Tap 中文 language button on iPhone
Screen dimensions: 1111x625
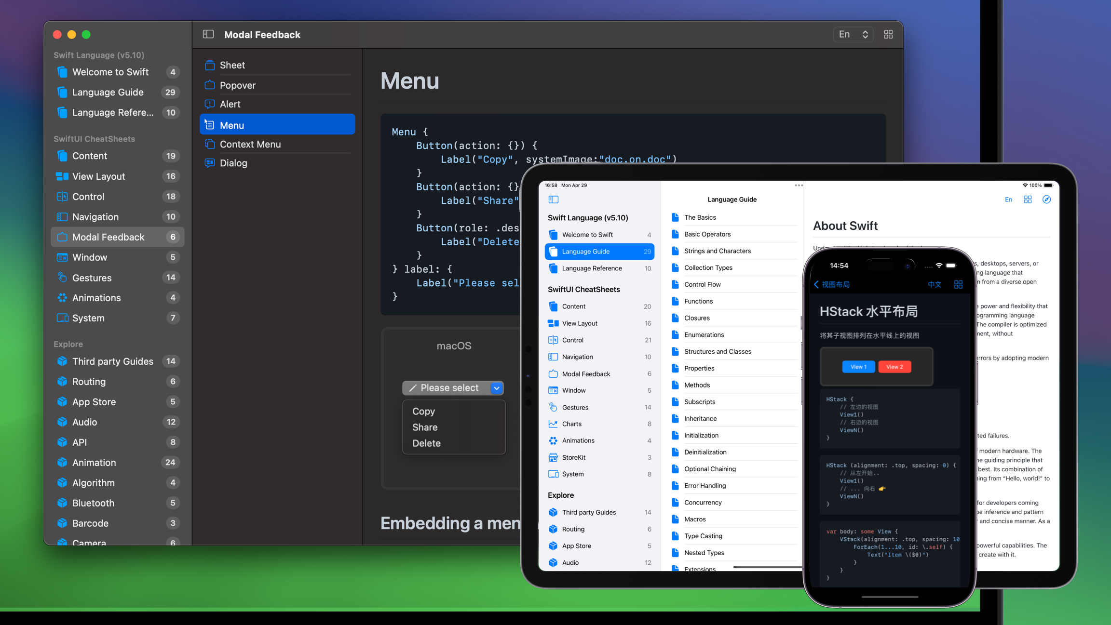tap(935, 284)
